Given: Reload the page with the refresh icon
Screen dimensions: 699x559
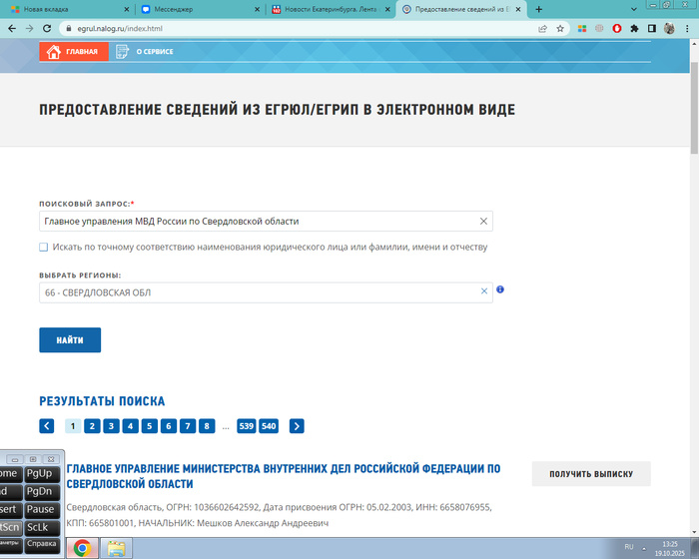Looking at the screenshot, I should pyautogui.click(x=47, y=29).
